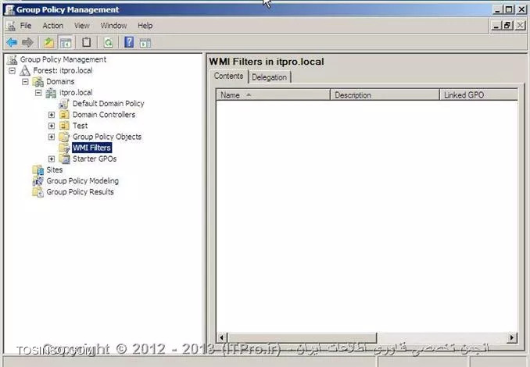The width and height of the screenshot is (530, 367).
Task: Click the Refresh toolbar icon
Action: click(x=108, y=42)
